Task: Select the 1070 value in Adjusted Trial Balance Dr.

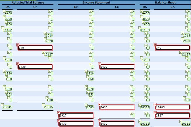Action: [x=8, y=89]
